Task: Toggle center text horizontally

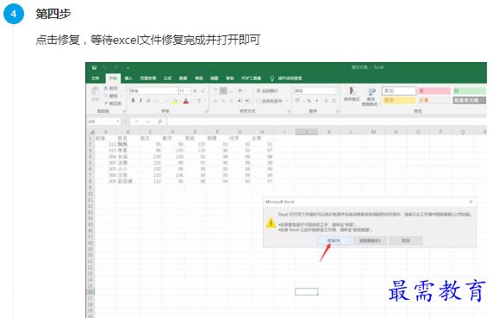Action: click(x=223, y=101)
